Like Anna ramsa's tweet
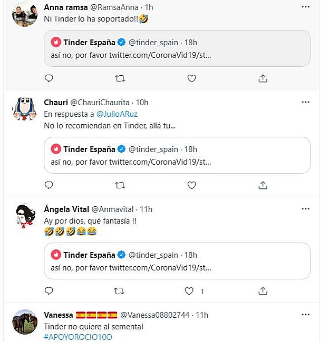Viewport: 329px width, 342px height. [192, 78]
